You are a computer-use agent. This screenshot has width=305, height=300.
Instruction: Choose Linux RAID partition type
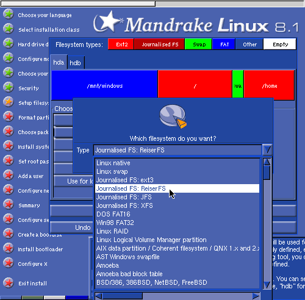click(177, 231)
